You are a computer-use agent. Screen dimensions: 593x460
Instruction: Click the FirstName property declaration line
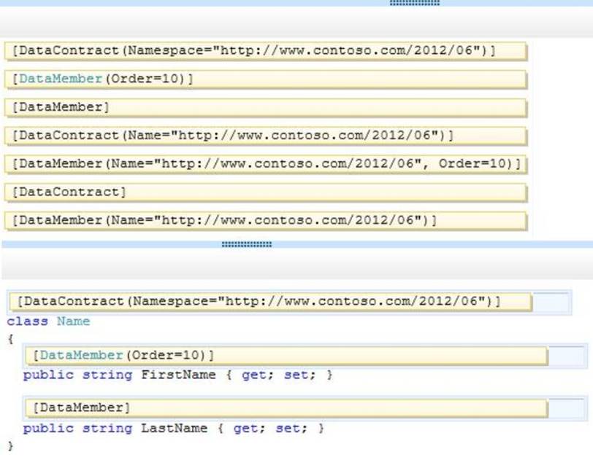177,375
